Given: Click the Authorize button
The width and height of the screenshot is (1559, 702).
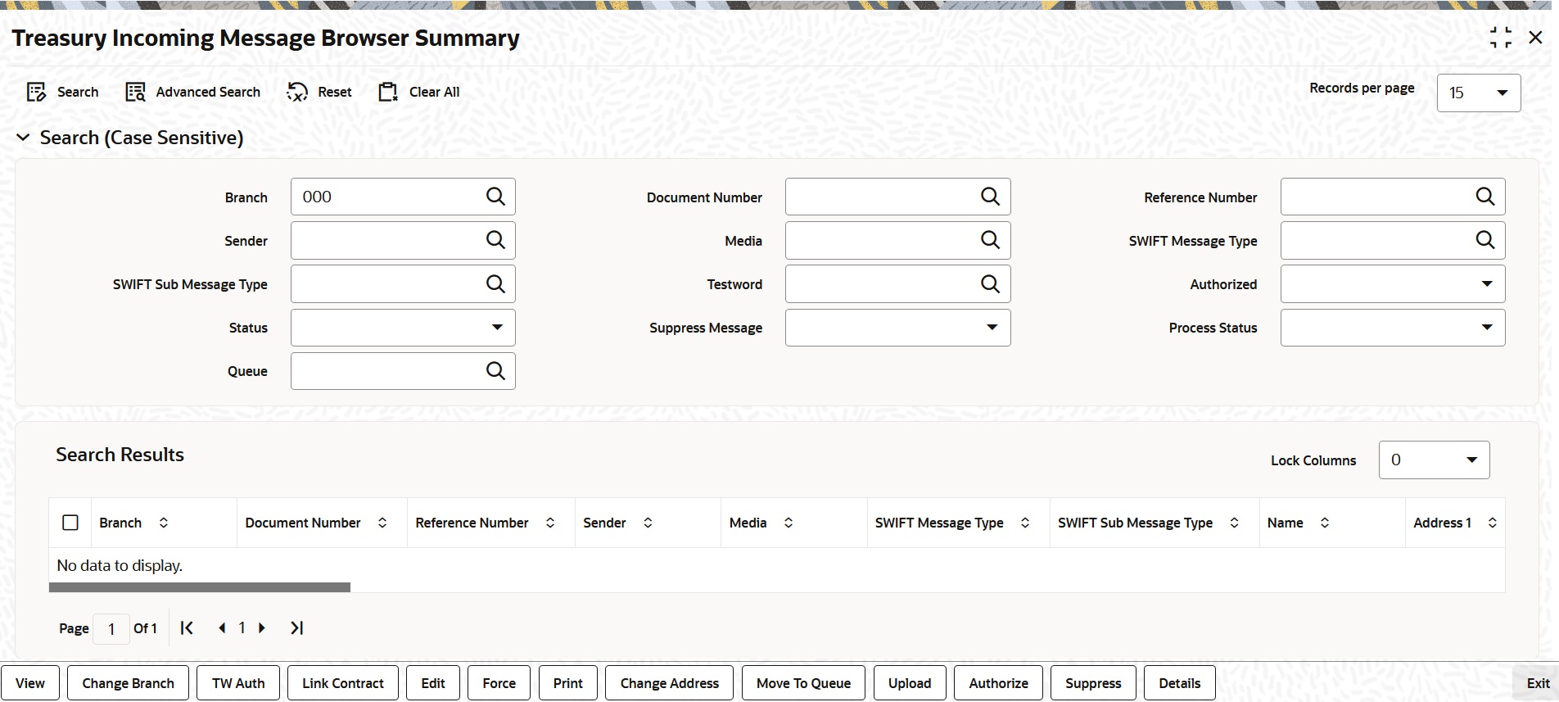Looking at the screenshot, I should (999, 683).
